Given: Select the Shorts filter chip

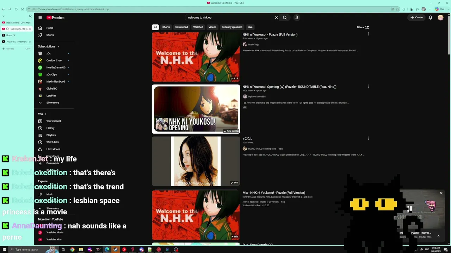Looking at the screenshot, I should [x=166, y=27].
